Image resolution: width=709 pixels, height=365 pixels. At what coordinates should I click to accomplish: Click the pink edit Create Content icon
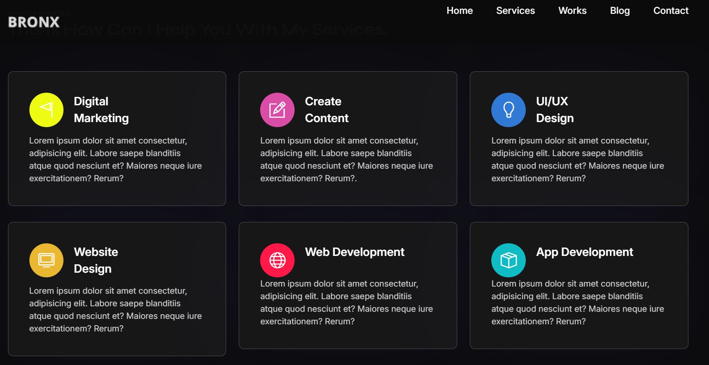click(x=277, y=110)
